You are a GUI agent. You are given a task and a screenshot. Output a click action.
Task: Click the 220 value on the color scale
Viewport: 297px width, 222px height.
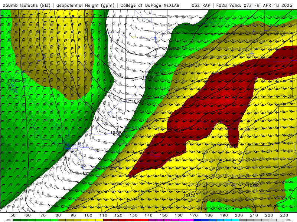(x=269, y=215)
